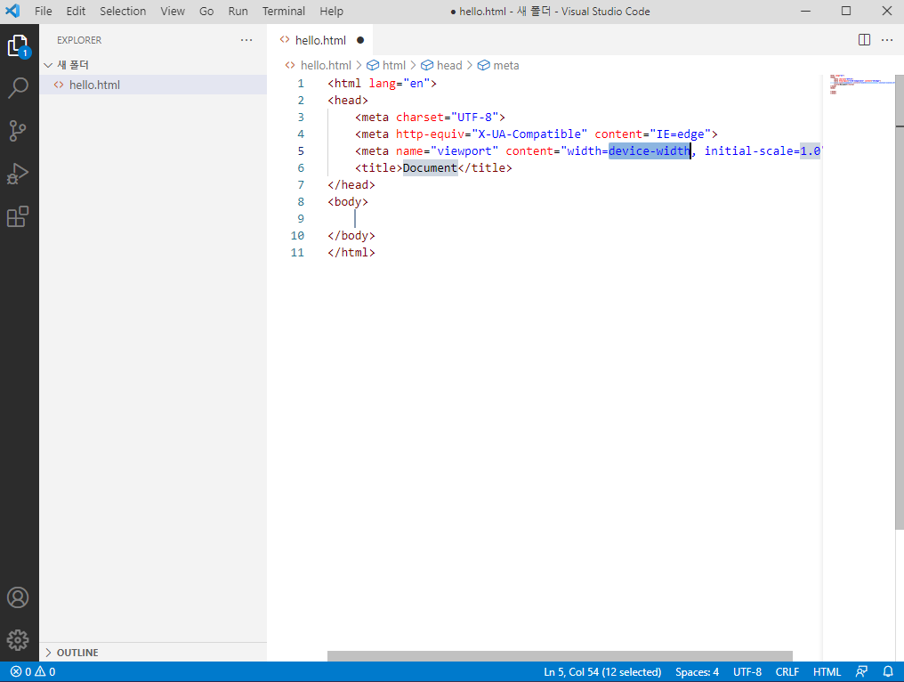Click line number 1 in gutter
The width and height of the screenshot is (904, 682).
301,84
